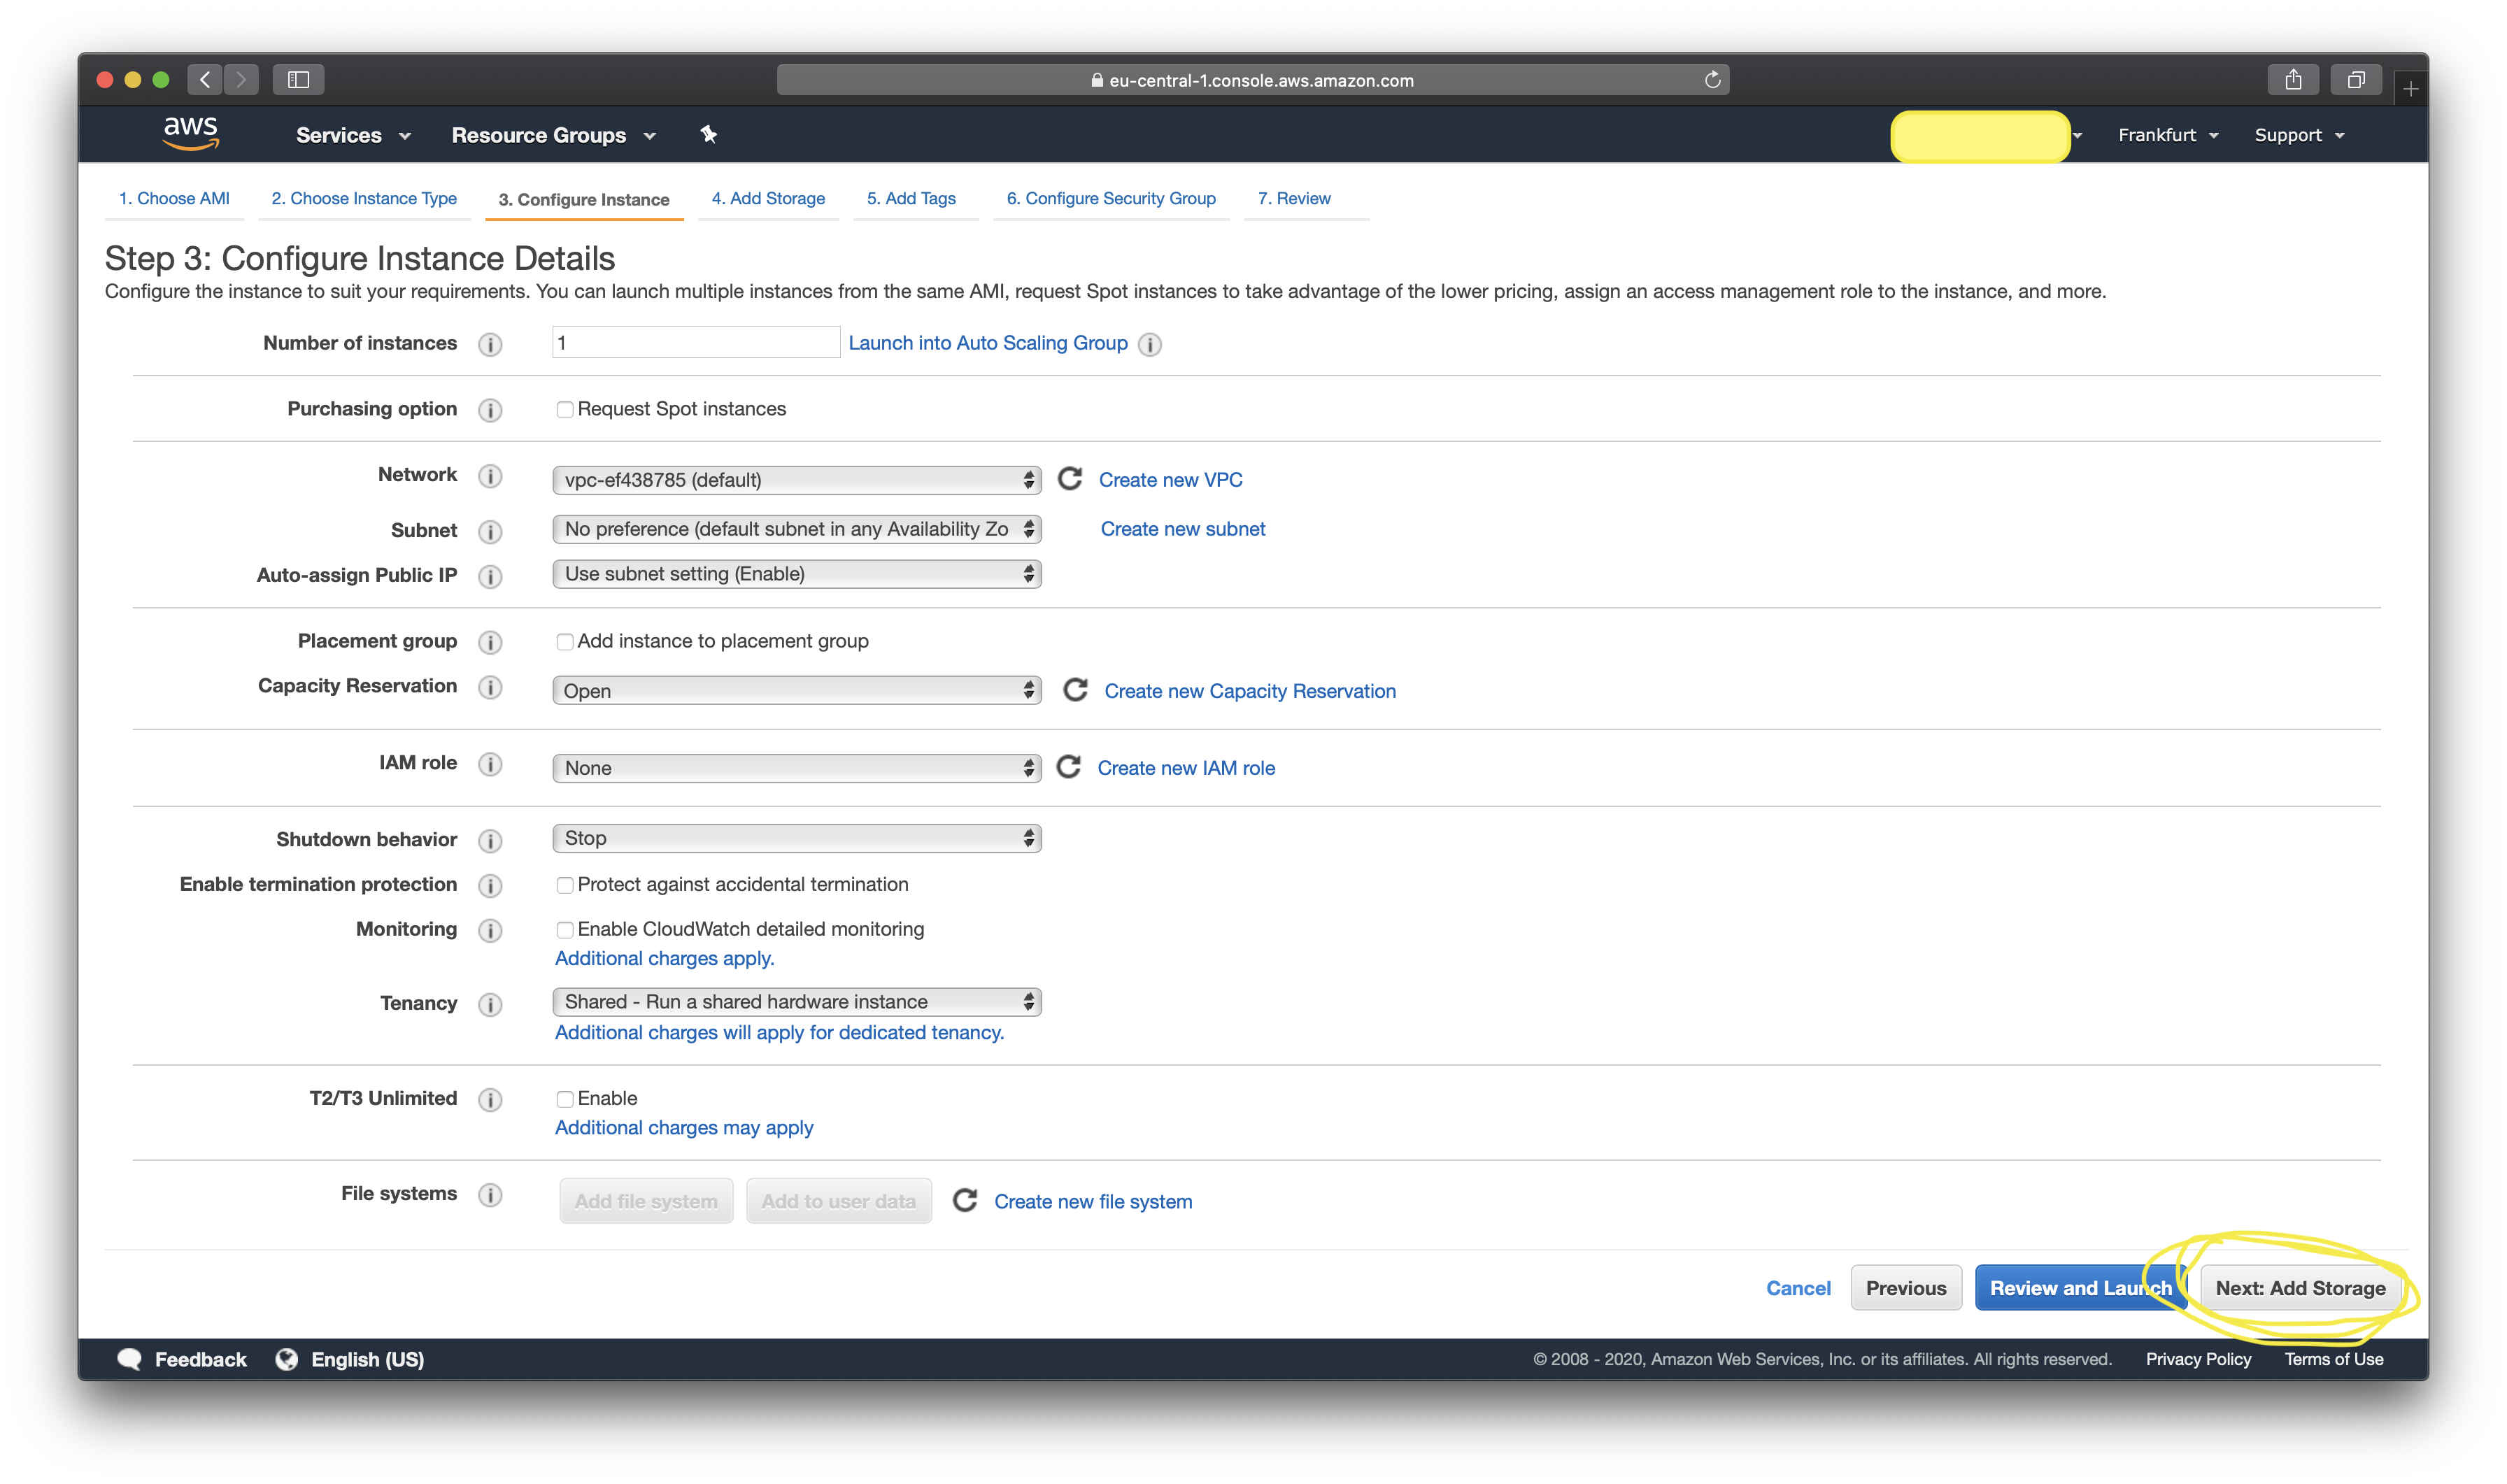Viewport: 2507px width, 1484px height.
Task: Check Protect against accidental termination
Action: tap(565, 885)
